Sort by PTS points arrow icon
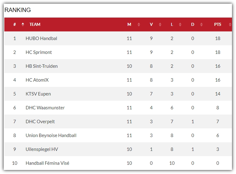This screenshot has height=174, width=236. pyautogui.click(x=230, y=25)
